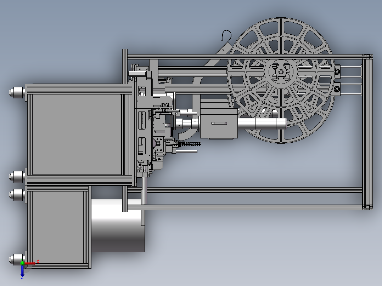382x286 pixels.
Task: Select the hook at the top of the reel arm
Action: pyautogui.click(x=226, y=35)
